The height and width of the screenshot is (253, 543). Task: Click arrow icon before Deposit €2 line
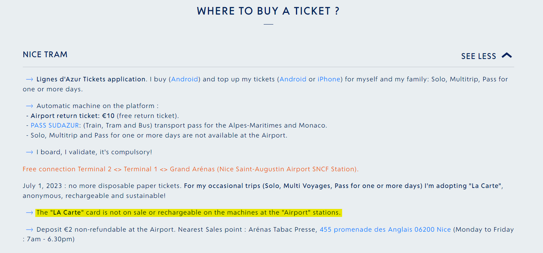click(x=29, y=230)
